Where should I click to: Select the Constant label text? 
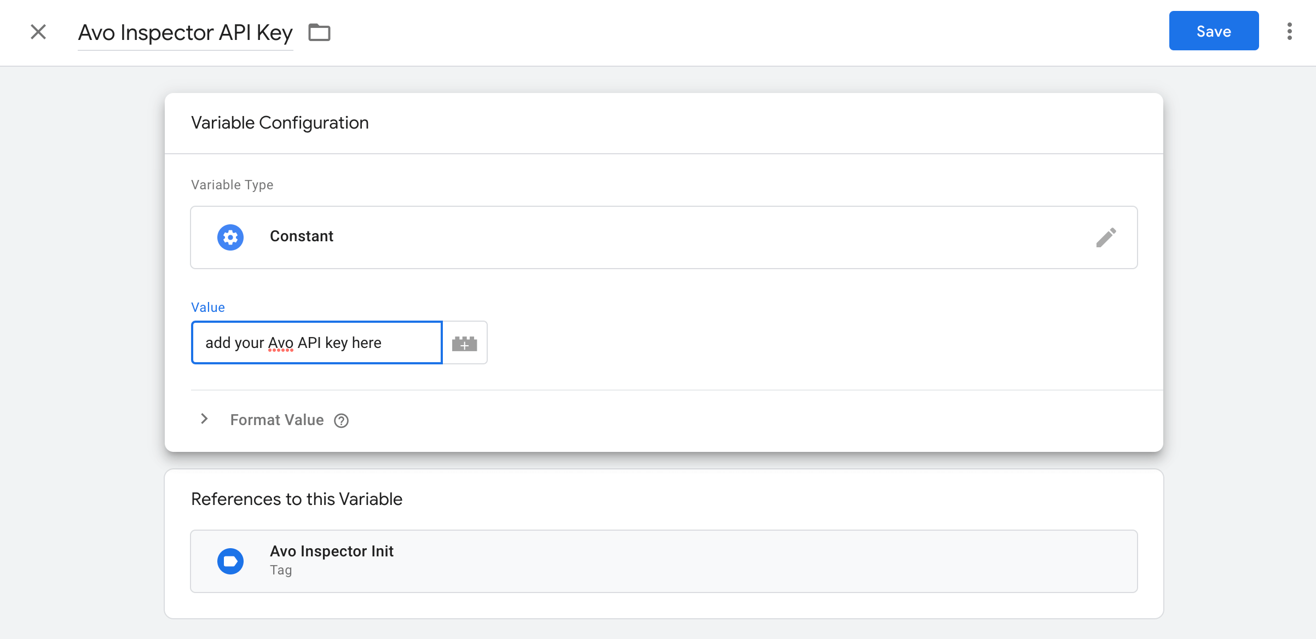pyautogui.click(x=301, y=236)
